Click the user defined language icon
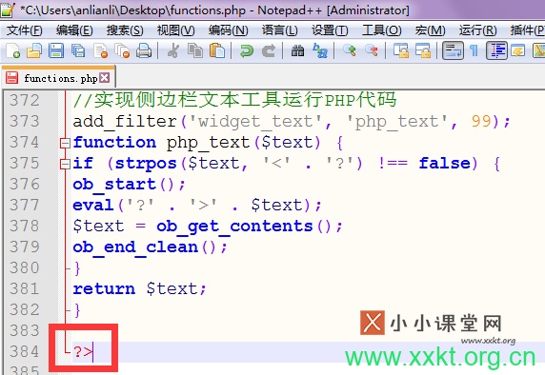 [x=518, y=50]
